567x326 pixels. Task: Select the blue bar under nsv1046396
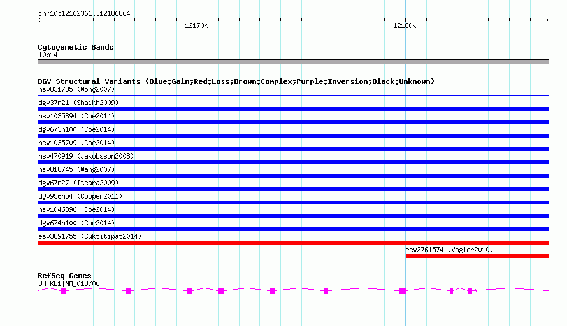pos(293,216)
